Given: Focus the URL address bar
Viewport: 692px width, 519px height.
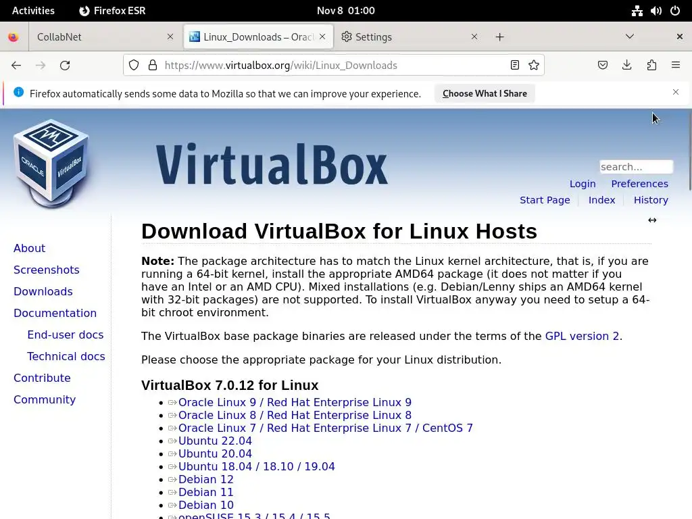Looking at the screenshot, I should click(335, 66).
